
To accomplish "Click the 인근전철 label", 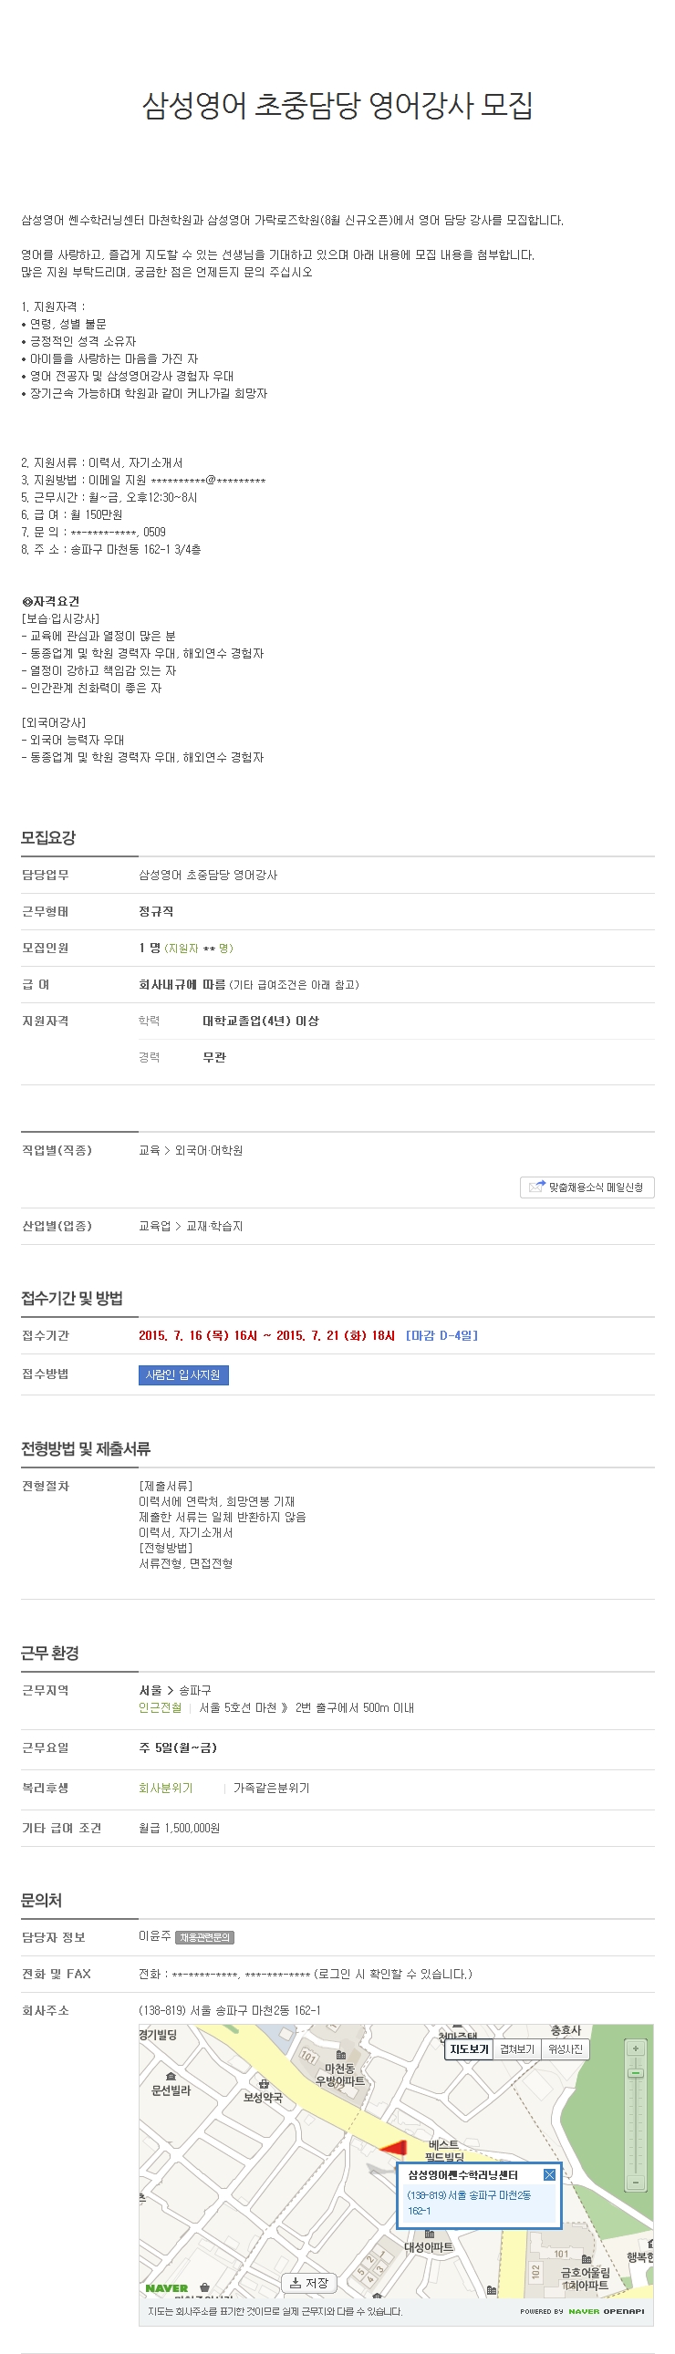I will 160,1707.
